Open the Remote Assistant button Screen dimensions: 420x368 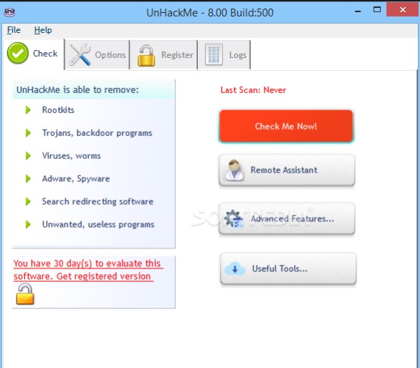tap(287, 170)
